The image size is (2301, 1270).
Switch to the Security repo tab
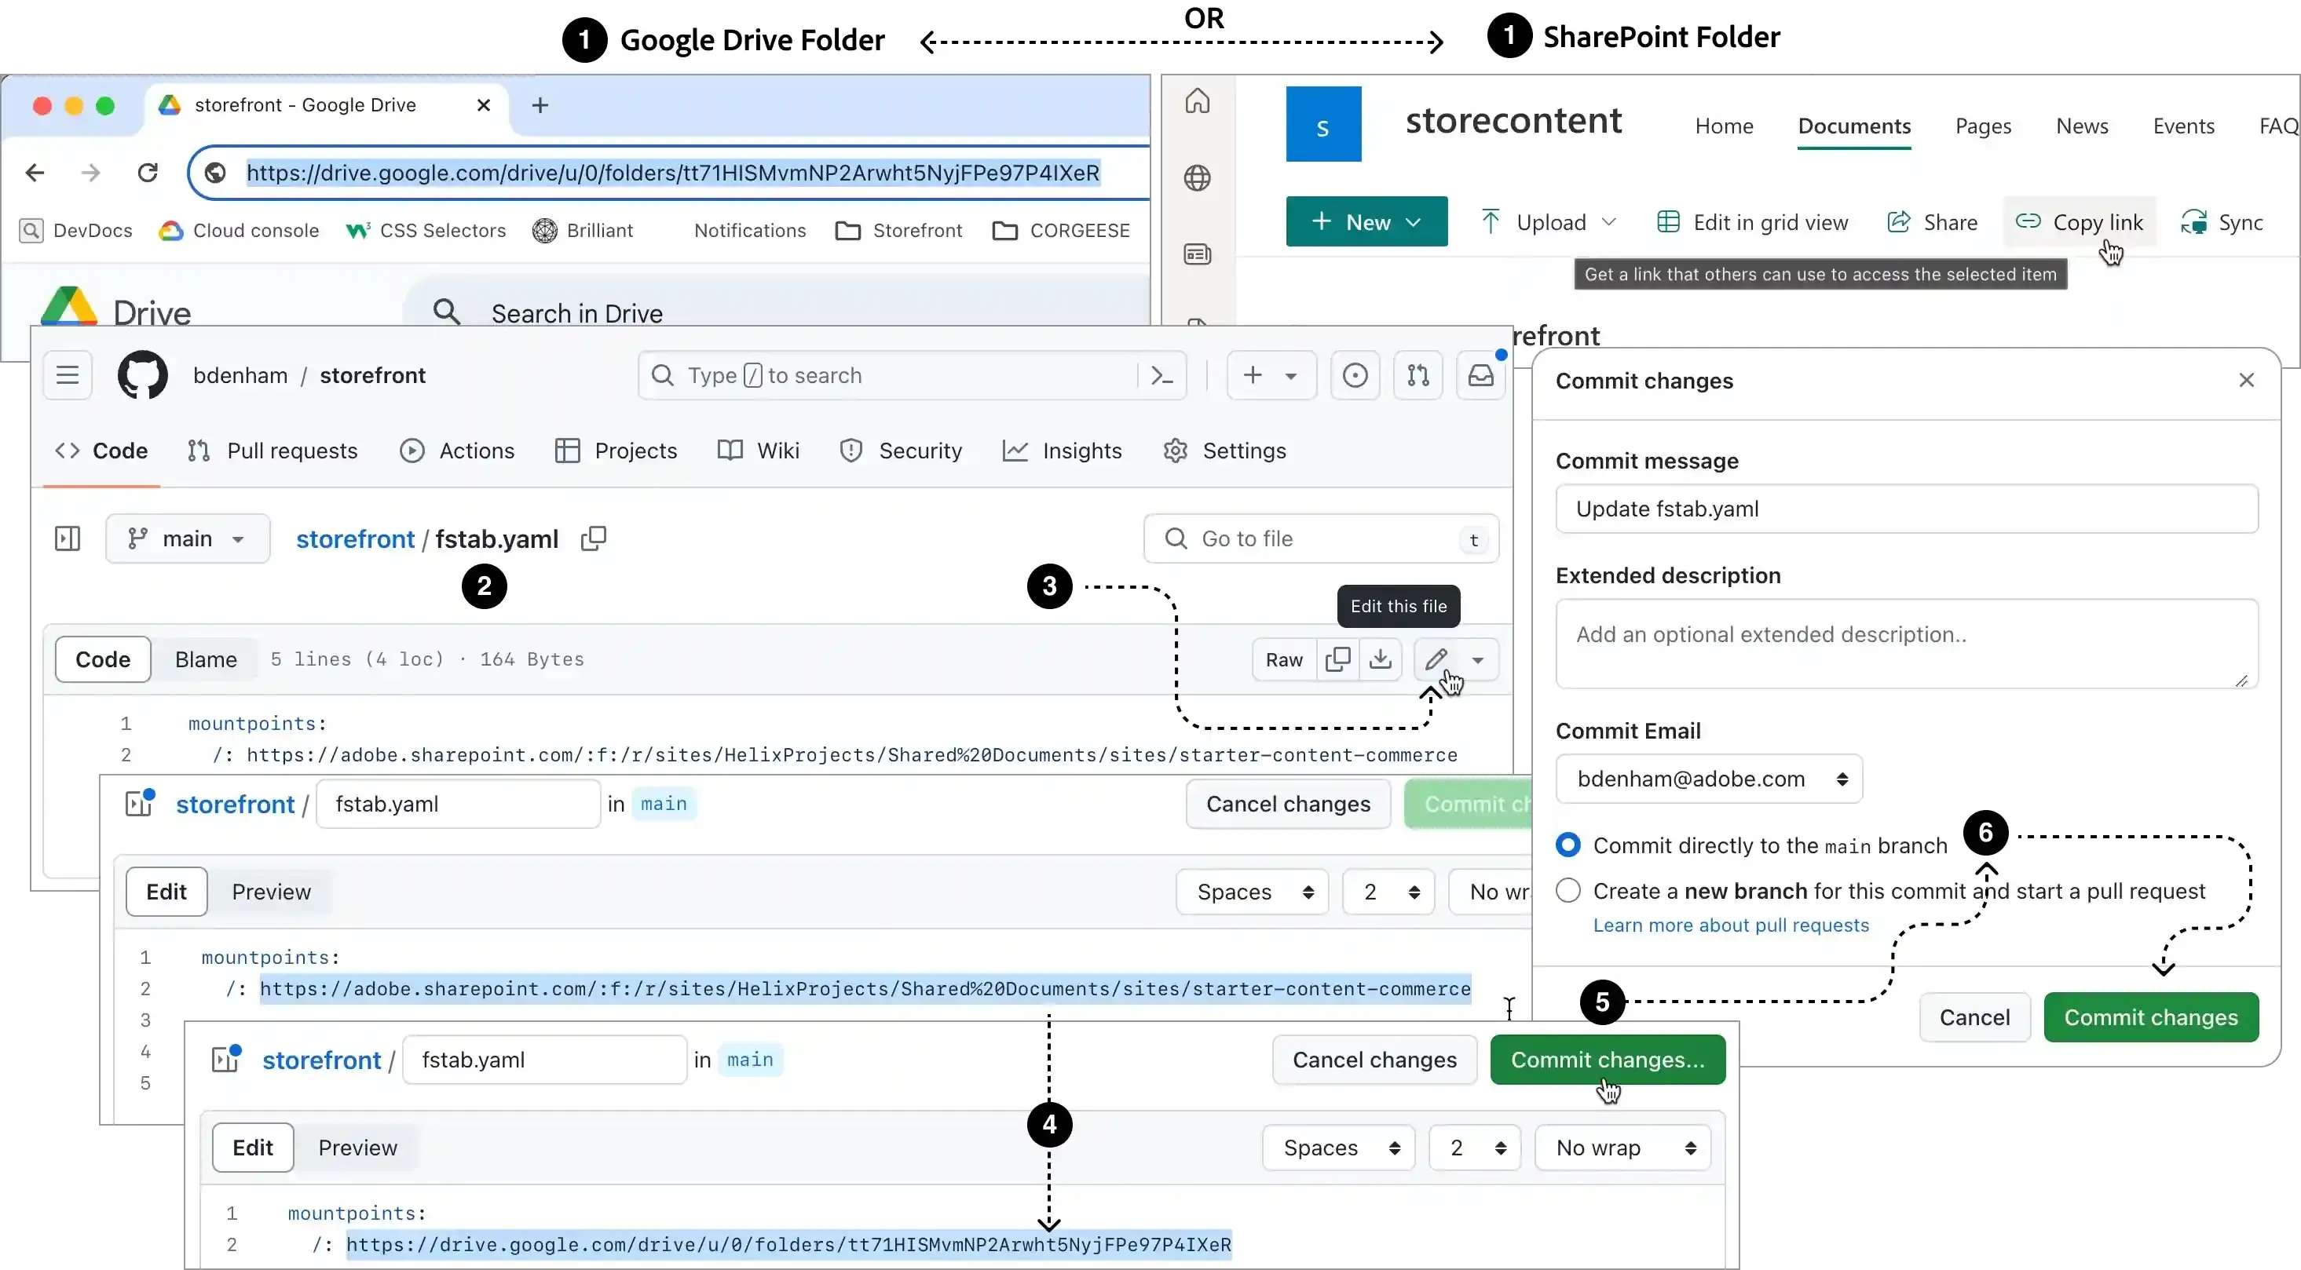coord(901,451)
